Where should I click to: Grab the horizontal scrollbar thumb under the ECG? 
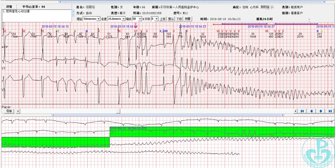(118, 111)
